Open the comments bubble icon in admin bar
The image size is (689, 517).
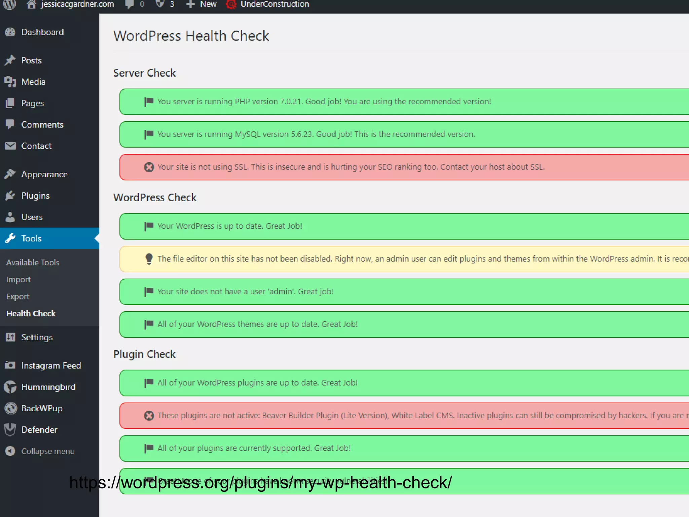129,4
